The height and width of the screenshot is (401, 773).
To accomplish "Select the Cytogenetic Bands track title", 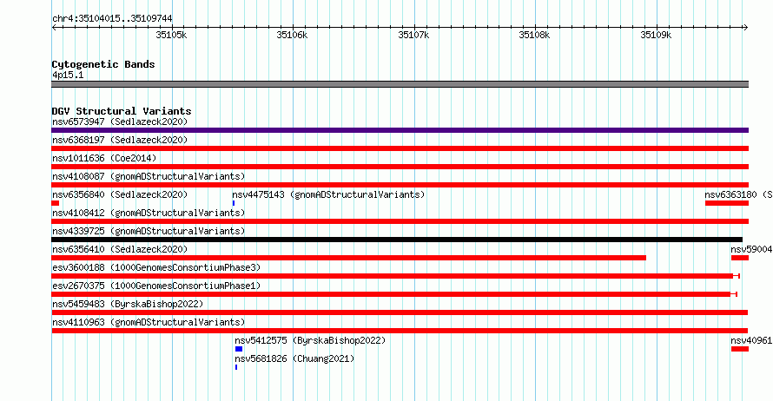I will coord(103,64).
